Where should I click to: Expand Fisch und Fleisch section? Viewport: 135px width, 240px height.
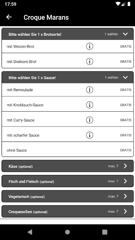[x=67, y=181]
